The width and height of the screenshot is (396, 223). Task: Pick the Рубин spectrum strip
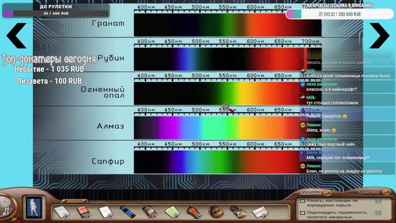pyautogui.click(x=228, y=59)
